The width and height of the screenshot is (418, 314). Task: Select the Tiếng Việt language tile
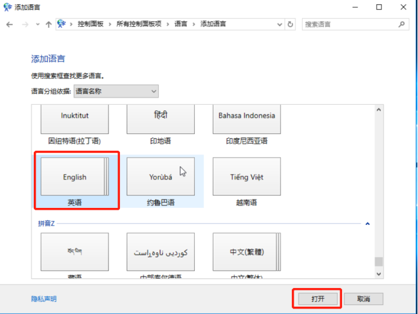click(x=247, y=177)
